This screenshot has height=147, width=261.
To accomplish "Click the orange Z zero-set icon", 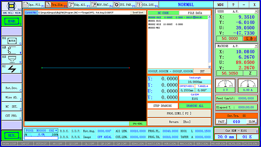I will coord(250,39).
